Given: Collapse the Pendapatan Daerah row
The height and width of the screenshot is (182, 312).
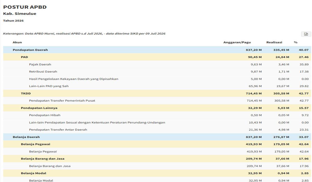Looking at the screenshot, I should (x=157, y=50).
